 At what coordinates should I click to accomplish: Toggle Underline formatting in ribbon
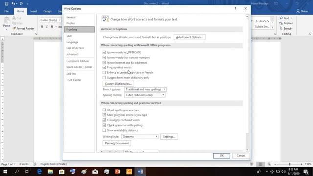pyautogui.click(x=52, y=27)
